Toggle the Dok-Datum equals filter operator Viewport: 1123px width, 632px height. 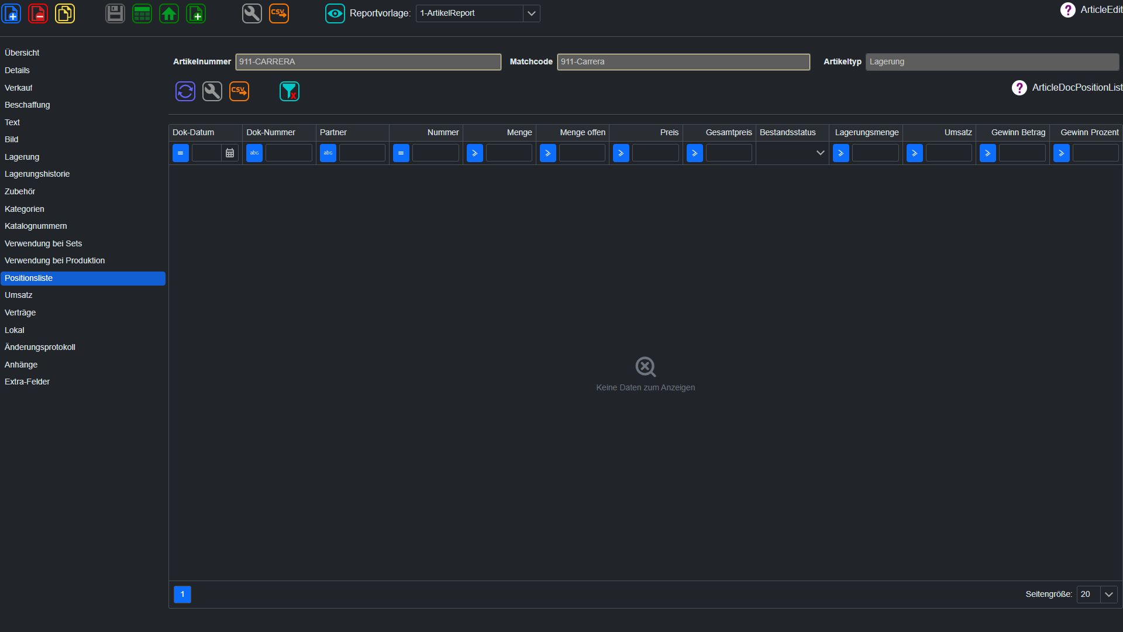(x=181, y=153)
